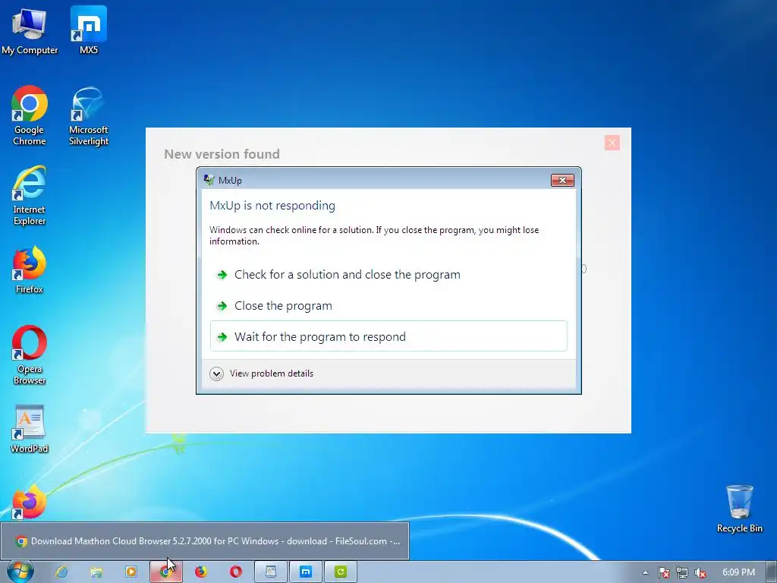
Task: Launch Opera from the taskbar
Action: [236, 572]
